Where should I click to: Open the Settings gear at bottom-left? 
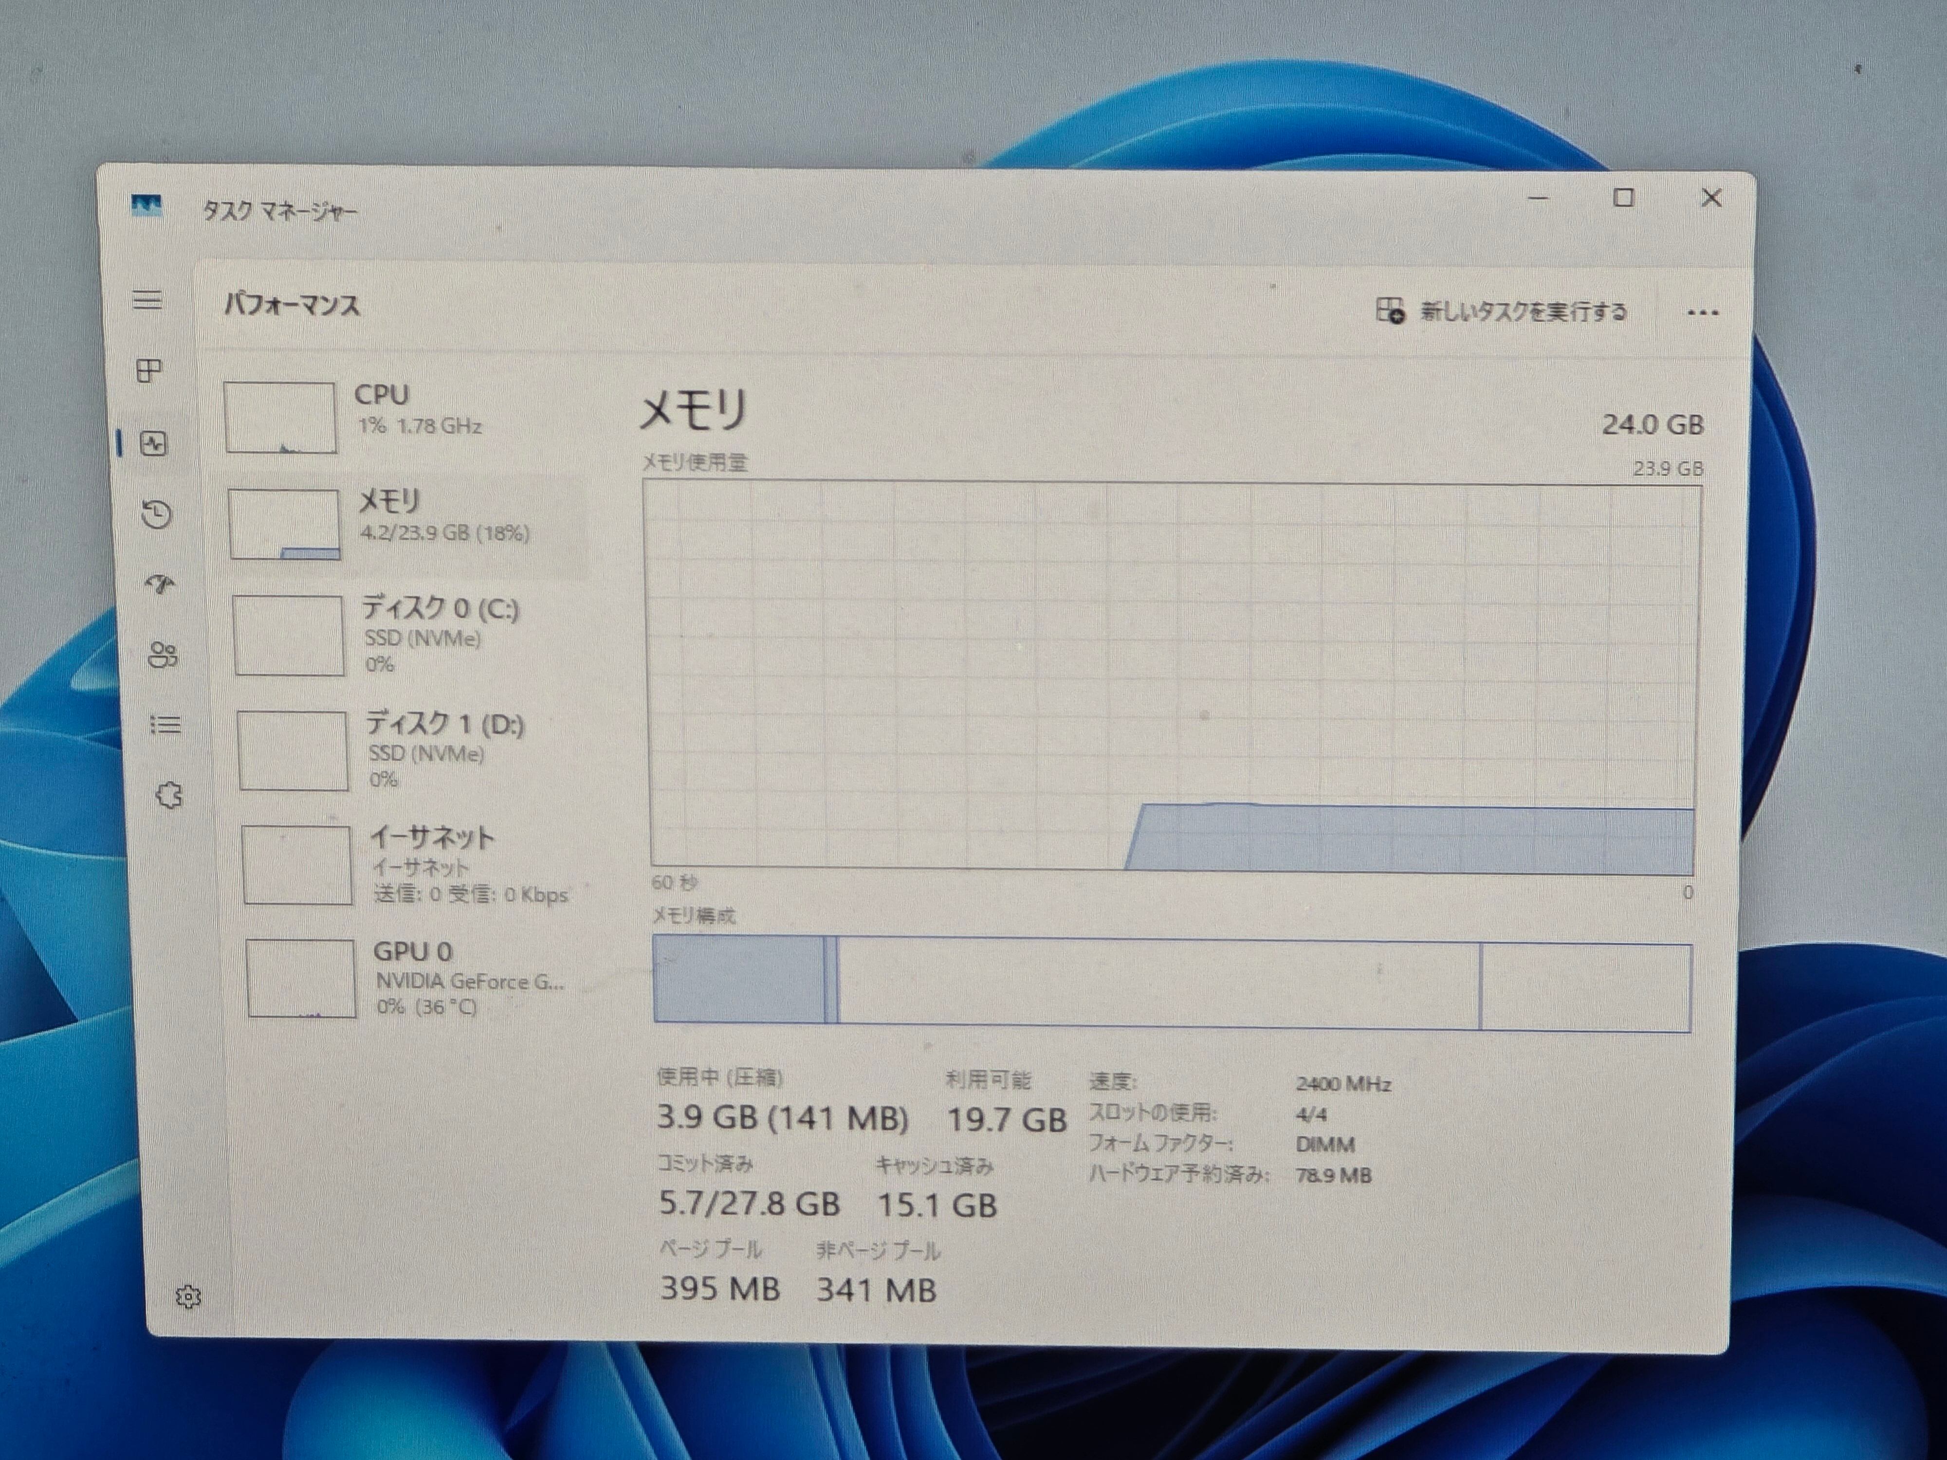[187, 1296]
